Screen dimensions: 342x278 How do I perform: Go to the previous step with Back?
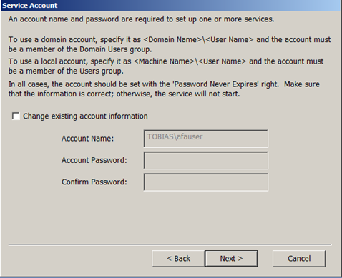(x=178, y=259)
